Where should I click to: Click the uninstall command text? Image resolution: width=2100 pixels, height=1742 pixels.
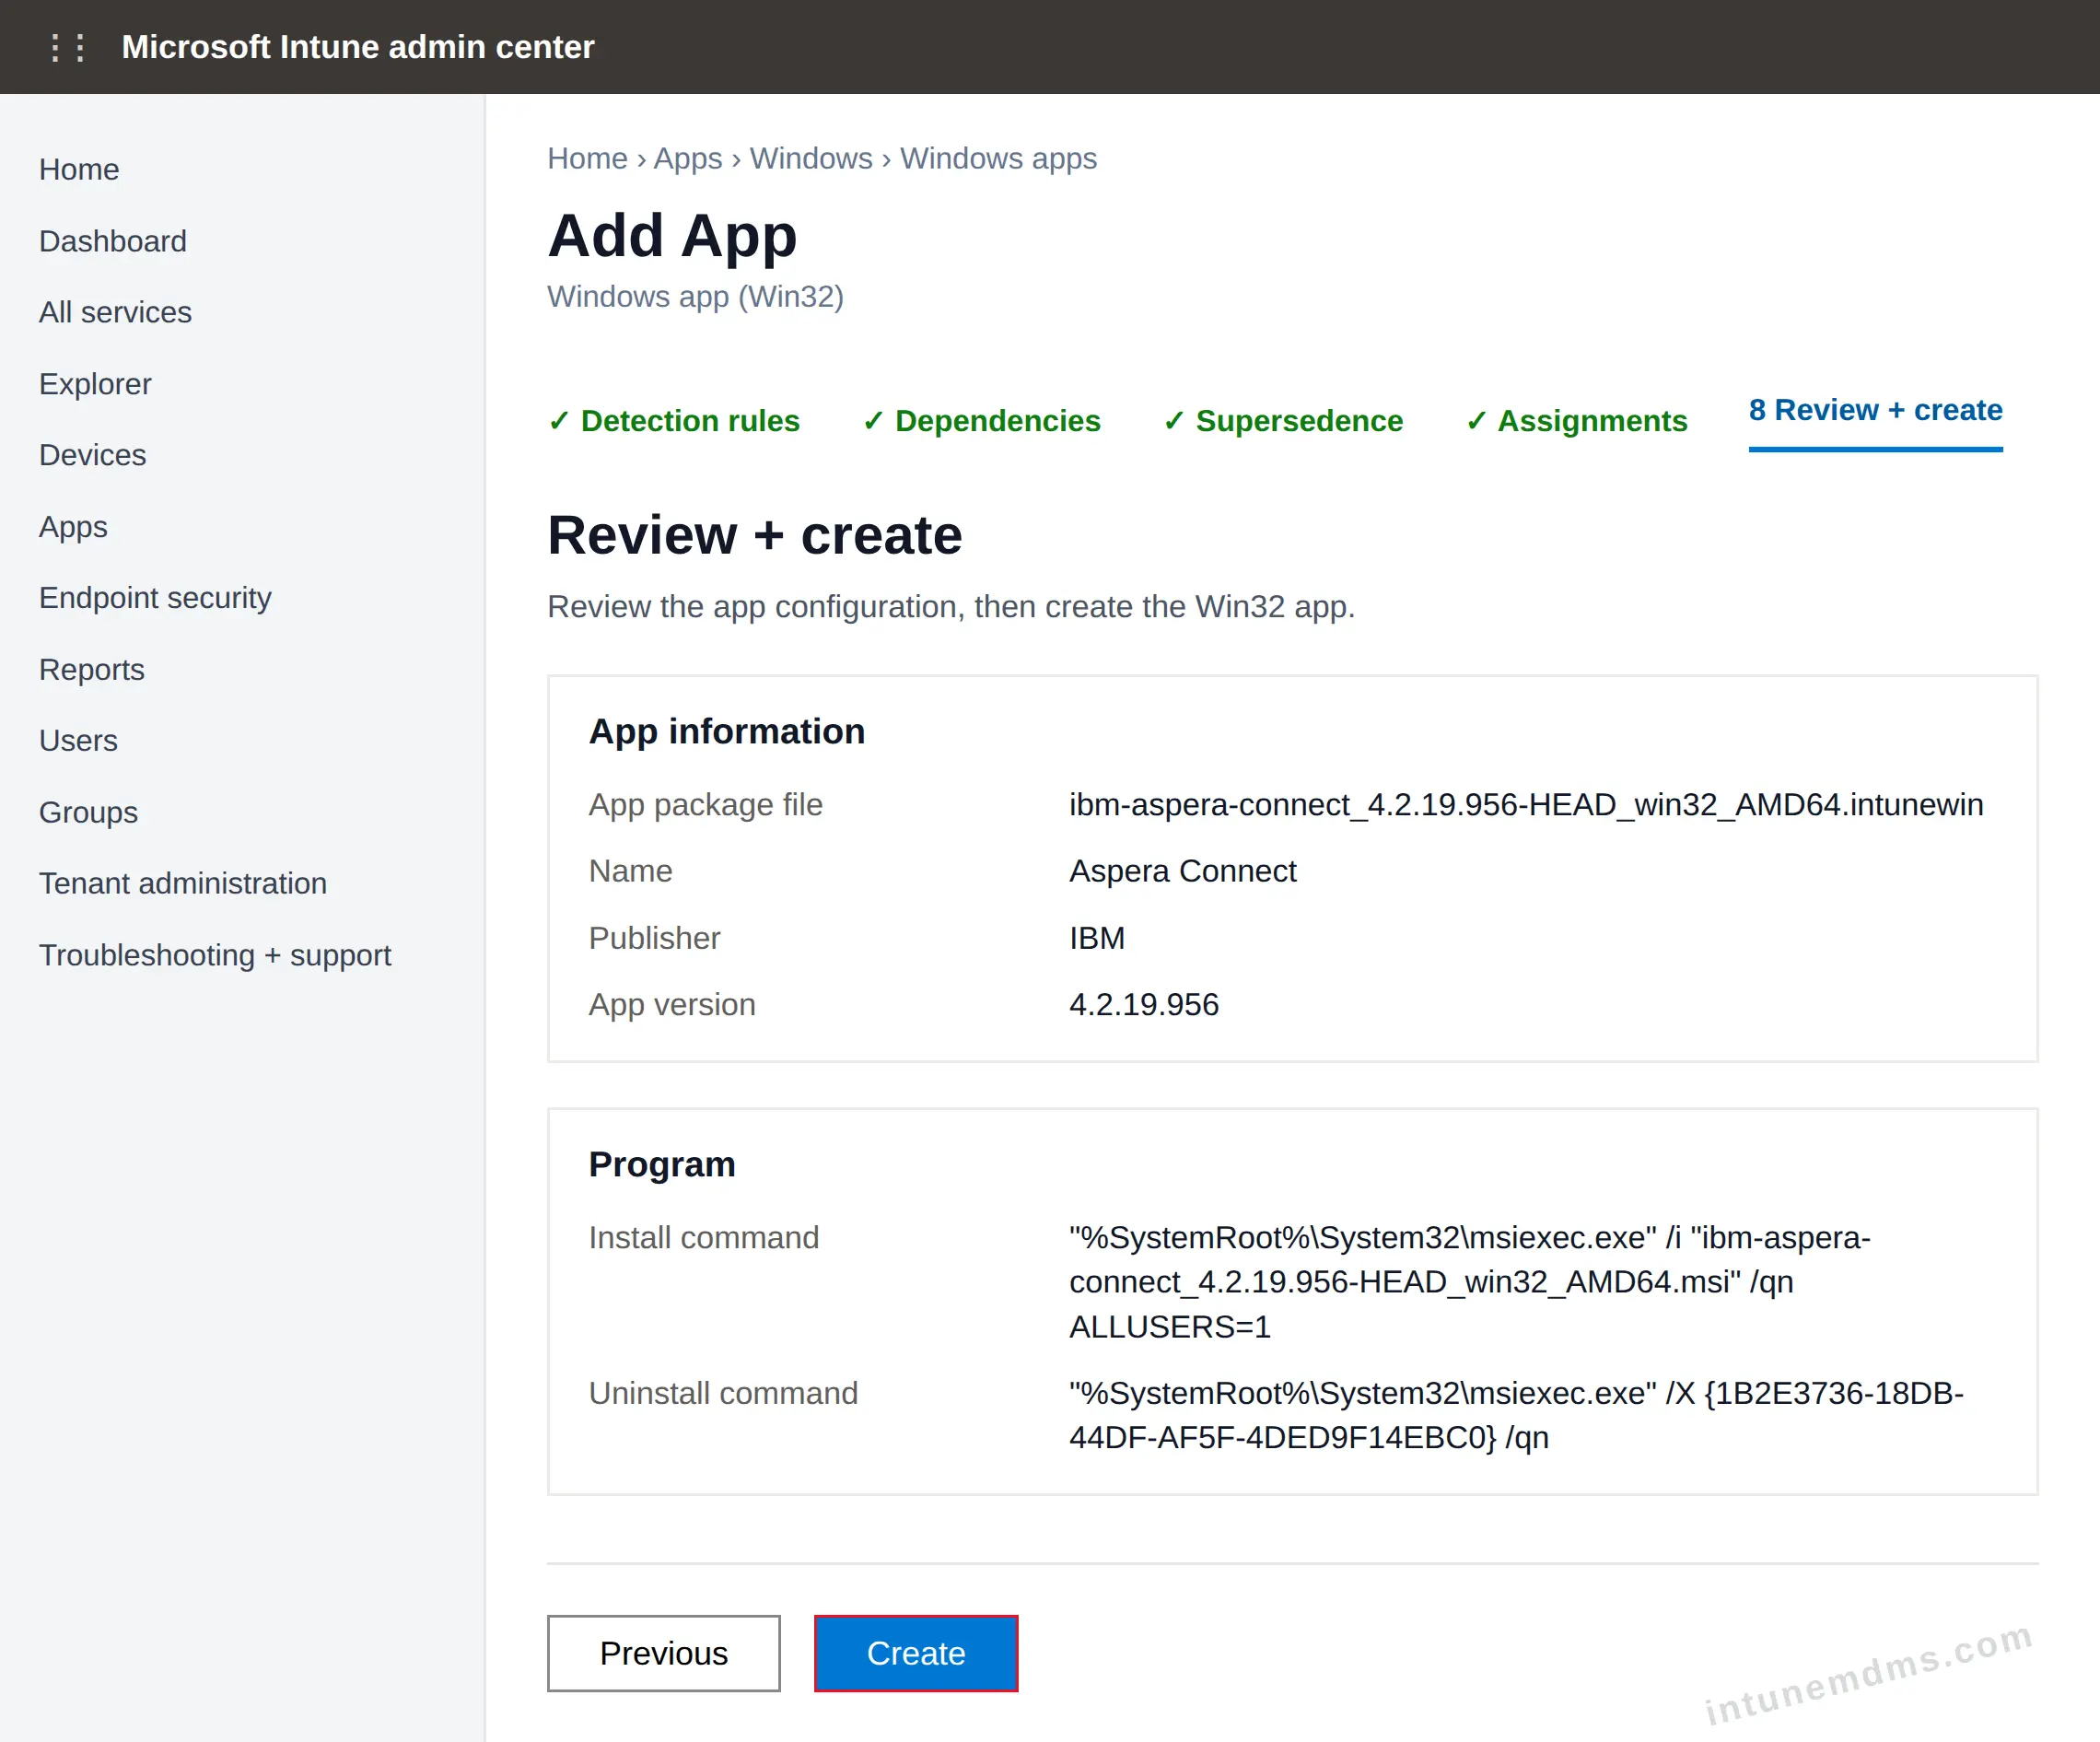1516,1415
